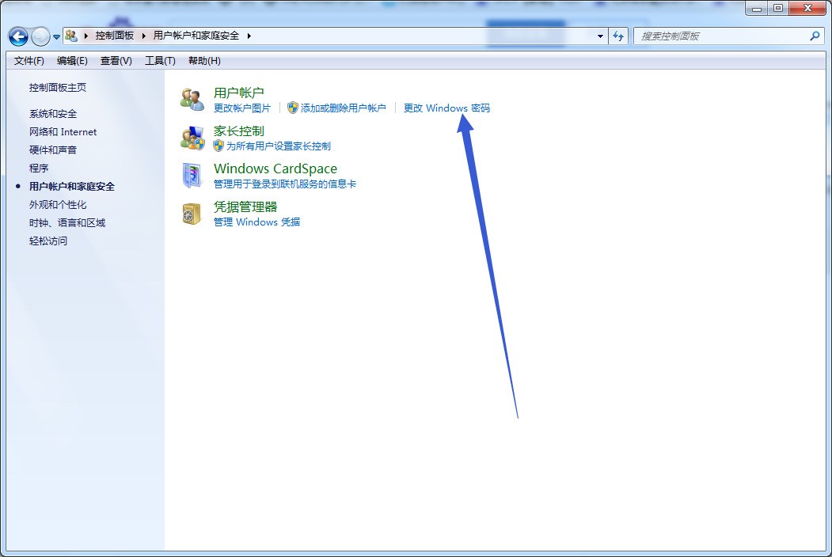Click the refresh button beside address bar

(x=618, y=36)
